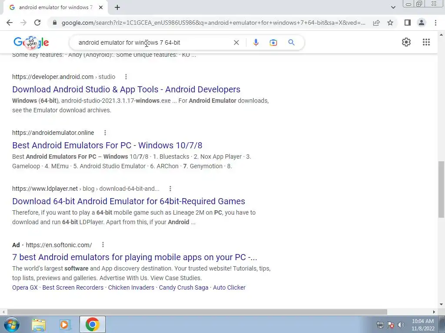The height and width of the screenshot is (333, 445).
Task: Toggle the Chrome side panel
Action: tap(408, 23)
